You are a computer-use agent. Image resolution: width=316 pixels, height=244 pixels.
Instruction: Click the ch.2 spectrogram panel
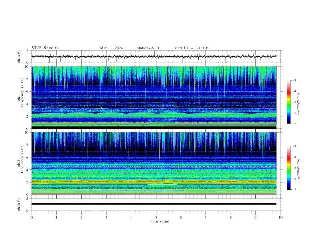(154, 163)
